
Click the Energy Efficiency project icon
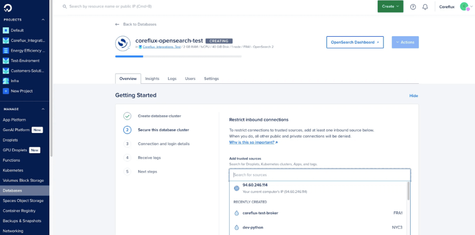pyautogui.click(x=6, y=51)
